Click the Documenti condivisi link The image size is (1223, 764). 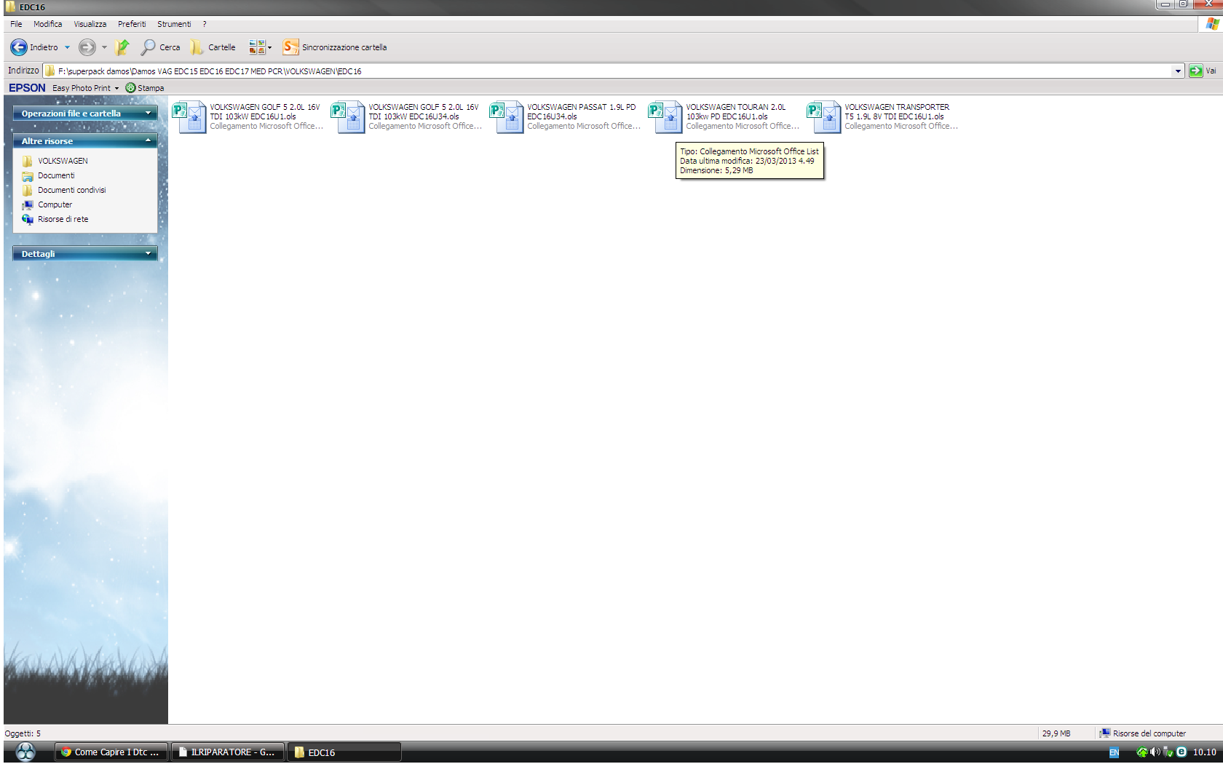click(x=71, y=190)
